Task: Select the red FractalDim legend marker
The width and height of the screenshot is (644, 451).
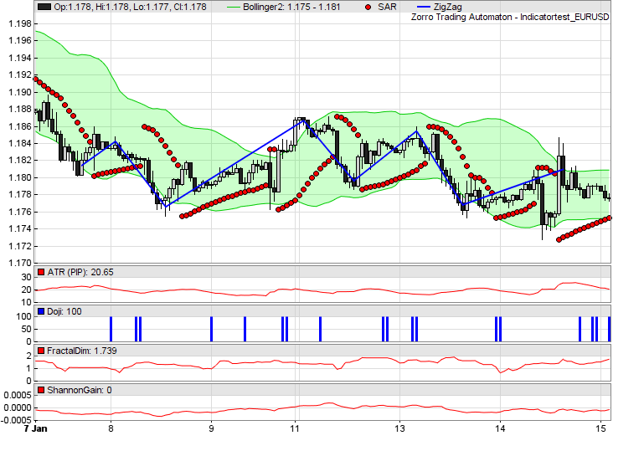Action: tap(42, 351)
